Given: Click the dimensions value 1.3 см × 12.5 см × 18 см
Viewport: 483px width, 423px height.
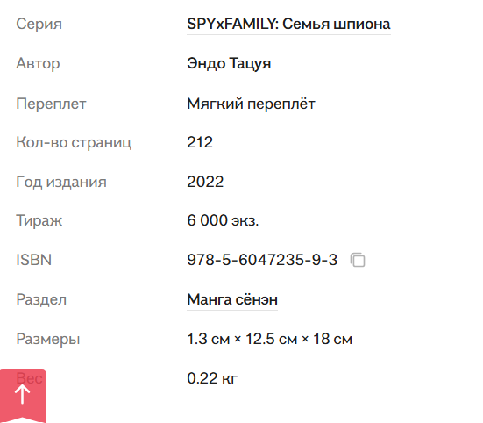Looking at the screenshot, I should [269, 339].
